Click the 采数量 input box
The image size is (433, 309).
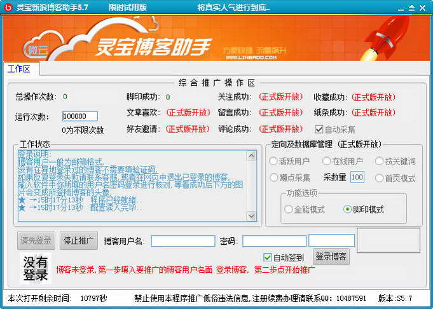[357, 177]
